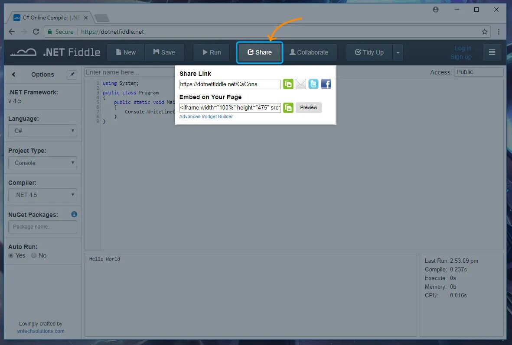The image size is (512, 345).
Task: Open the Project Type Console dropdown
Action: 42,163
